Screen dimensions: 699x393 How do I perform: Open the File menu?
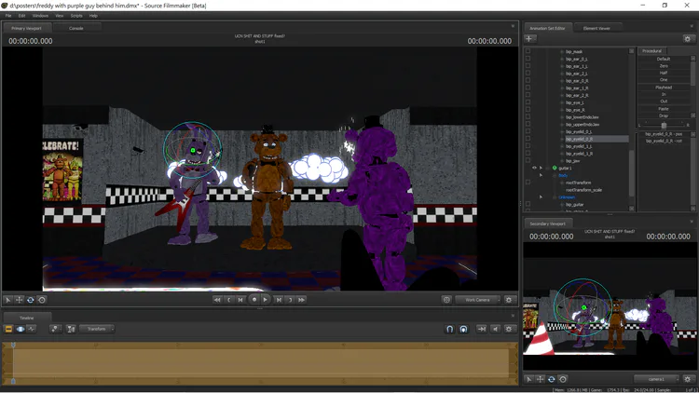click(8, 16)
